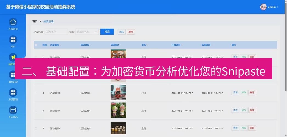Click the 活动名称 search input field
Viewport: 287px width, 137px height.
(56, 32)
